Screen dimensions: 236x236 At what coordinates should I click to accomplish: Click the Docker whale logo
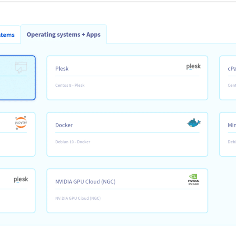coord(194,123)
